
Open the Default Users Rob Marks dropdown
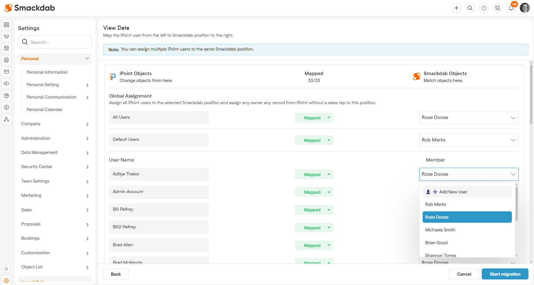click(x=469, y=140)
